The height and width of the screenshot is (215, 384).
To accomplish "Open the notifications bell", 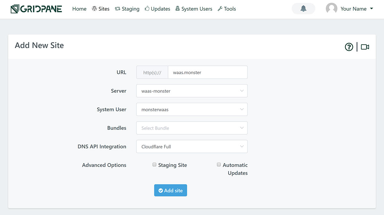I will [303, 9].
